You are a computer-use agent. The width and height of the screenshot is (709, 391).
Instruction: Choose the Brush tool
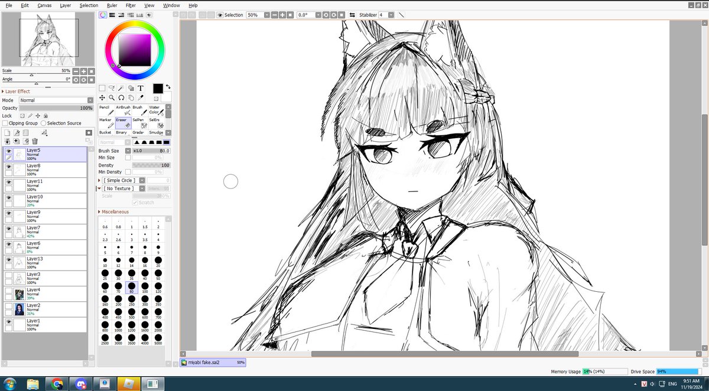pyautogui.click(x=139, y=110)
